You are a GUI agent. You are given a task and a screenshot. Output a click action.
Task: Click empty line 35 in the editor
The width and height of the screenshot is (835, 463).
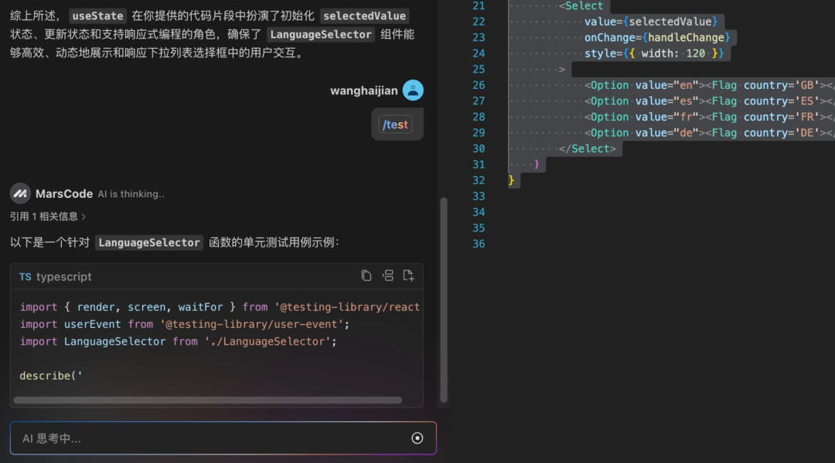(619, 228)
